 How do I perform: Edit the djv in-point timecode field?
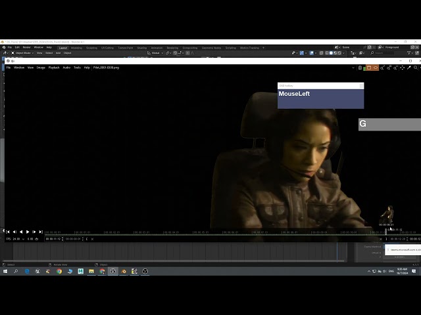click(x=73, y=239)
